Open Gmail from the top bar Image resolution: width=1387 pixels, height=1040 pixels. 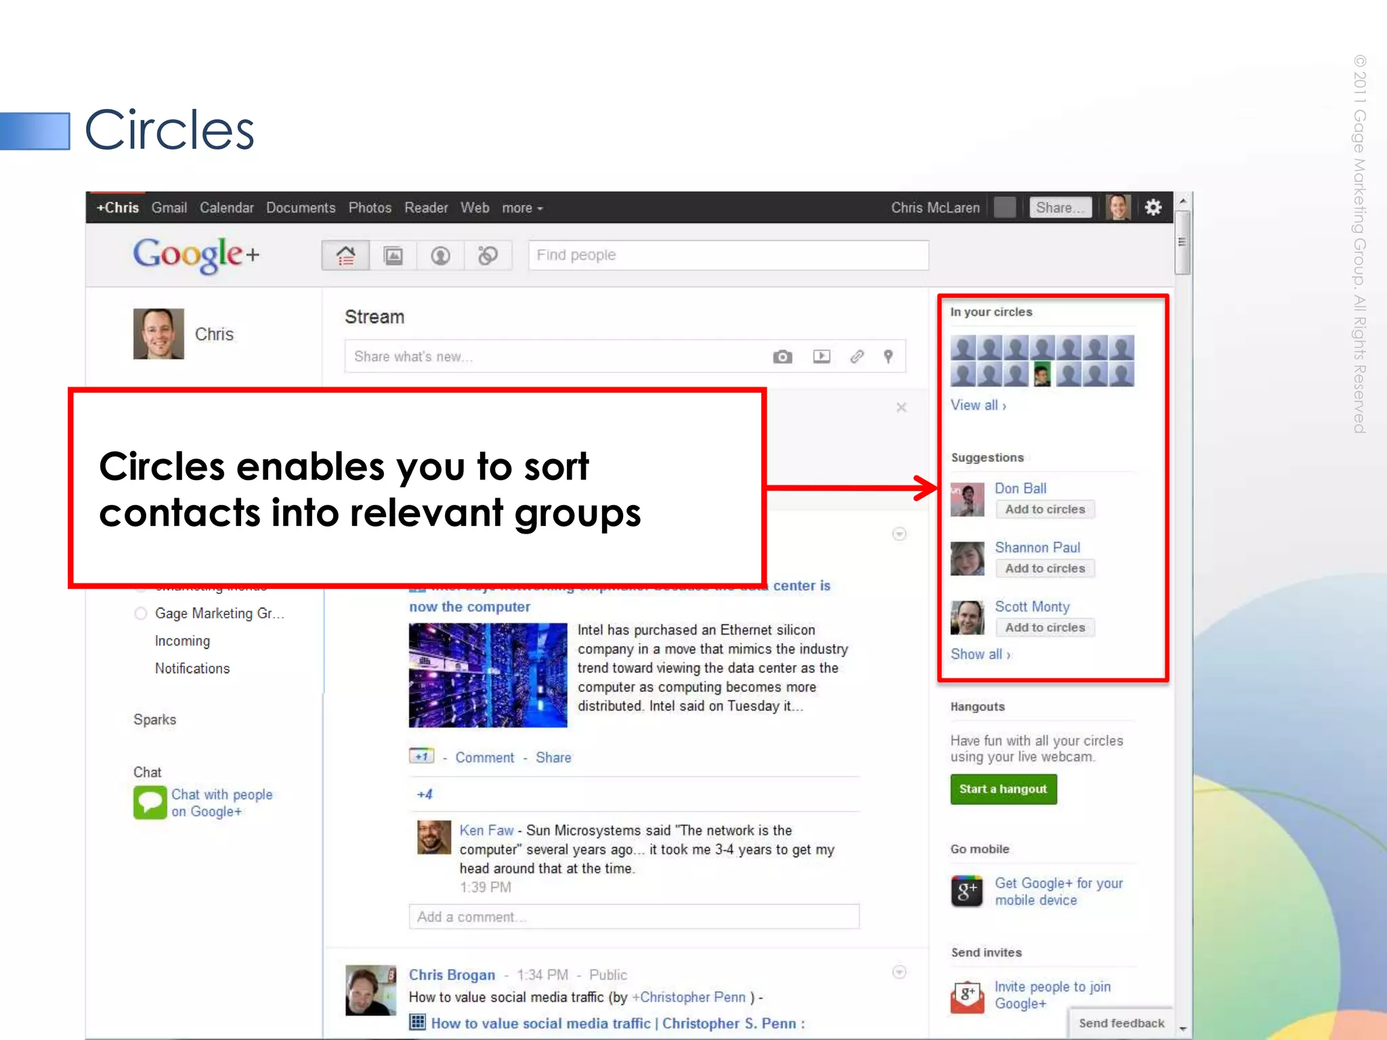click(x=169, y=207)
